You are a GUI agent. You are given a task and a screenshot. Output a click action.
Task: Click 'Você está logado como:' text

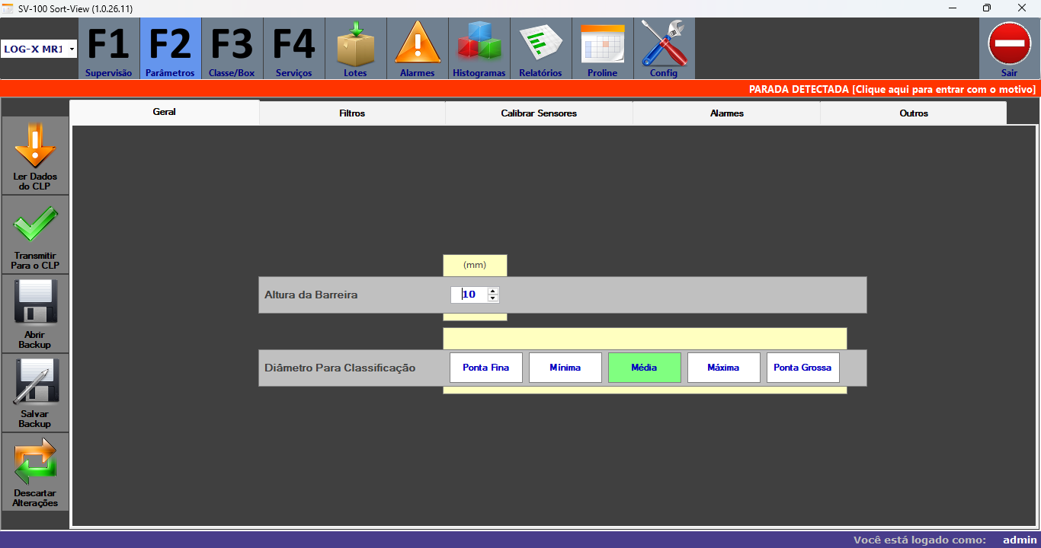coord(920,540)
